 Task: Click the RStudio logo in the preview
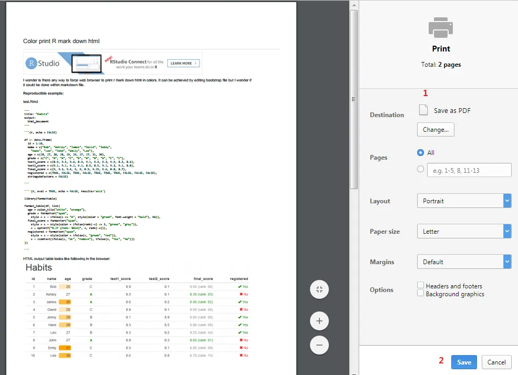(44, 63)
